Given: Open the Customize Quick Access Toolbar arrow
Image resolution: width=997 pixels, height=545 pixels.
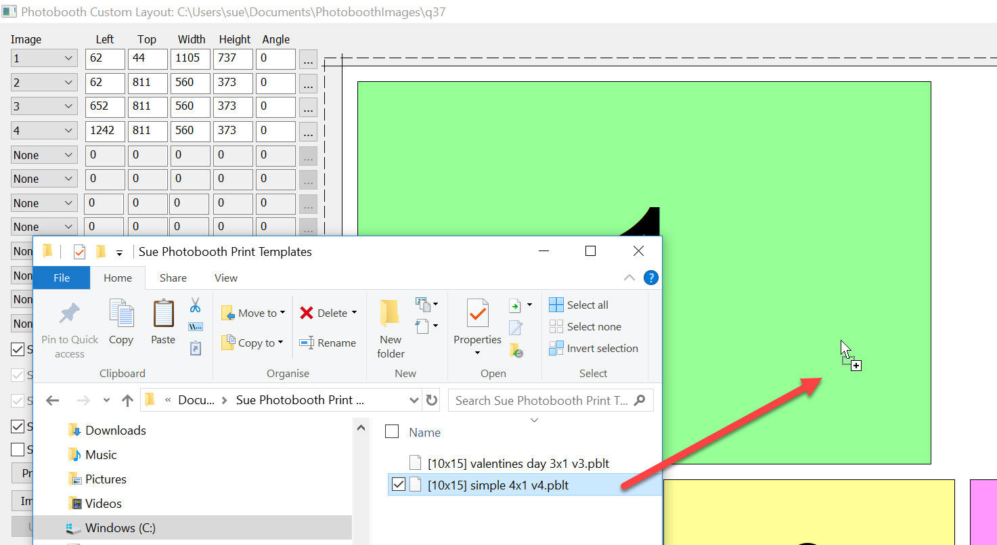Looking at the screenshot, I should [x=119, y=253].
